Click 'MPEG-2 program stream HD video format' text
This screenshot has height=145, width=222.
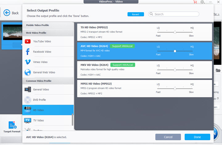click(x=101, y=88)
